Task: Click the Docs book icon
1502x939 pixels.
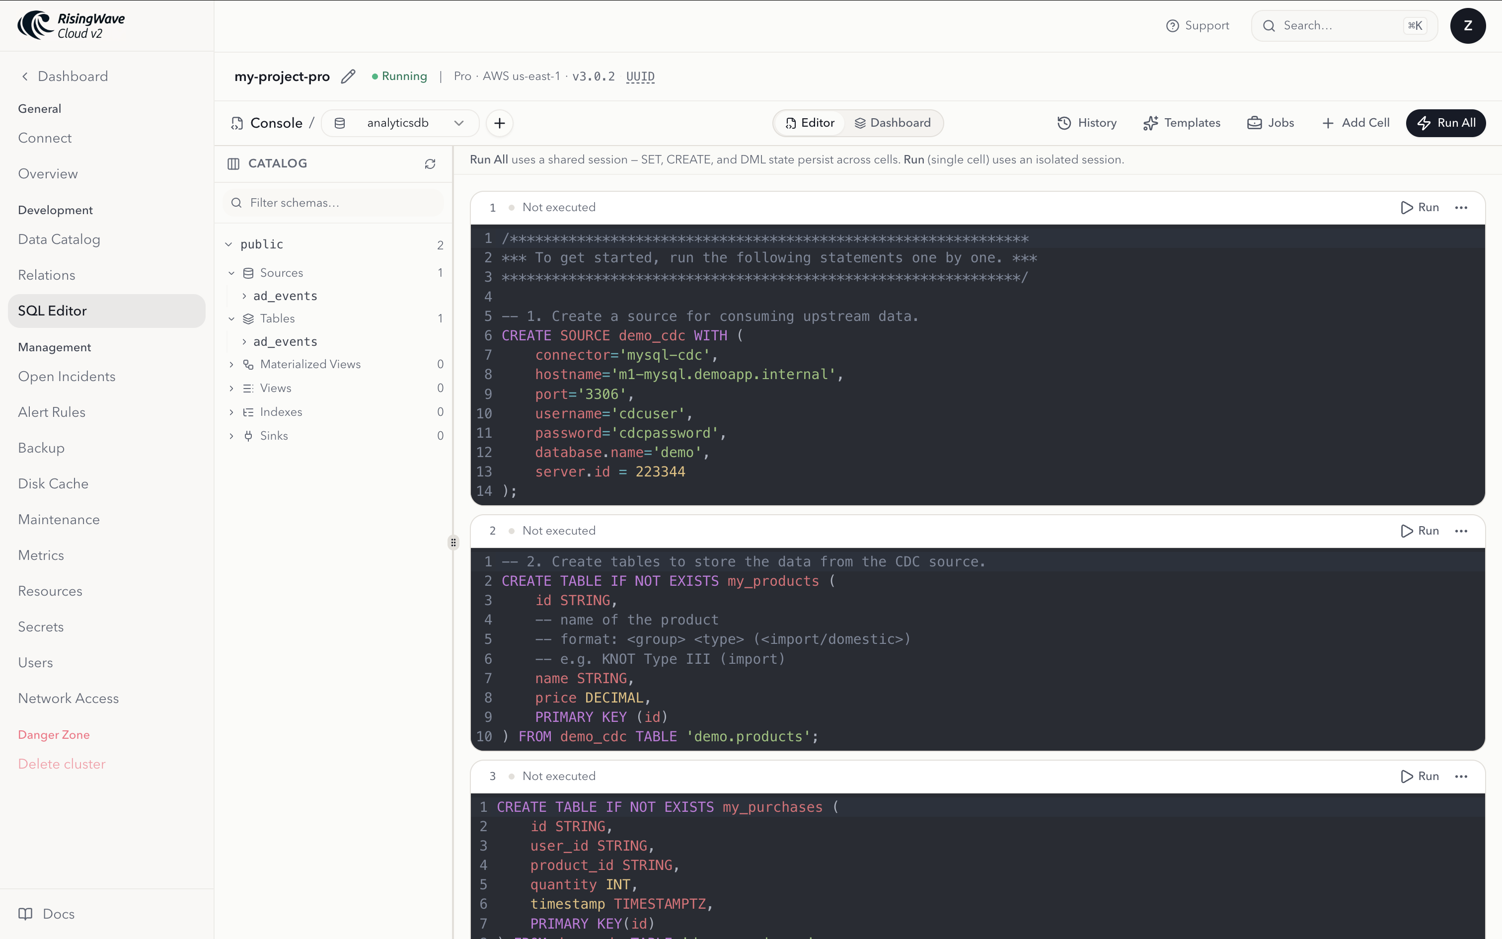Action: (x=25, y=914)
